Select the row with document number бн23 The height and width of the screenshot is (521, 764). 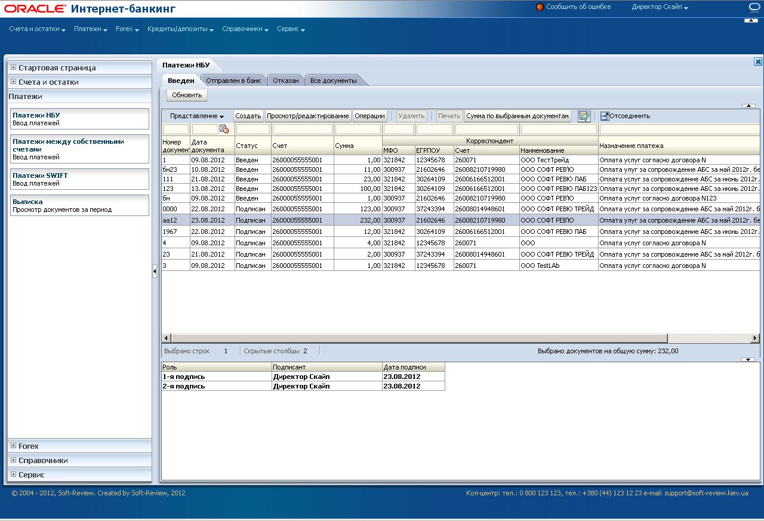pyautogui.click(x=461, y=169)
